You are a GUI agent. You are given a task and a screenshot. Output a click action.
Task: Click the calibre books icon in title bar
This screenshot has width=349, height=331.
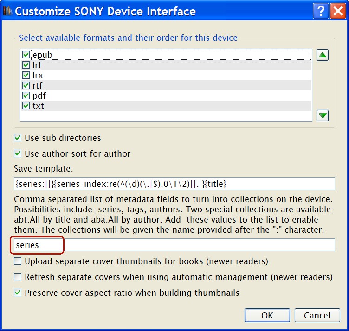click(7, 11)
